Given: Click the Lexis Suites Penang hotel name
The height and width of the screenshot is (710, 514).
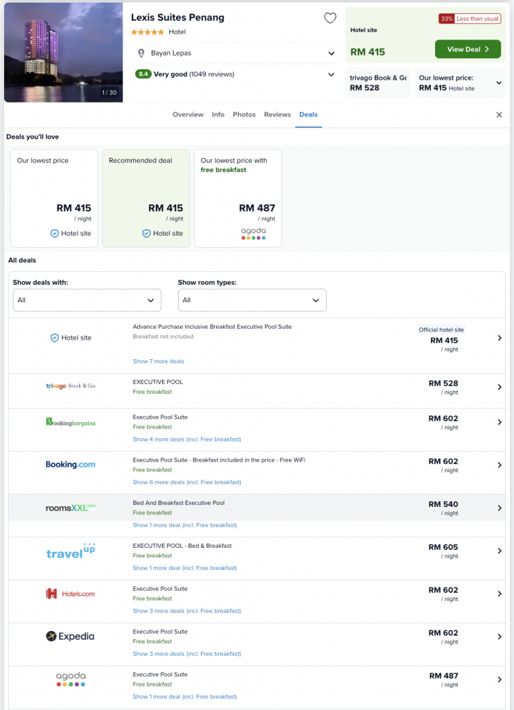Looking at the screenshot, I should click(177, 17).
